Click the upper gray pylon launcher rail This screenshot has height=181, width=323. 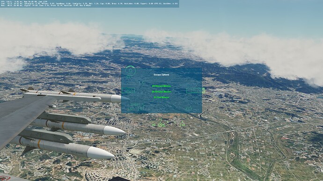[x=64, y=118]
